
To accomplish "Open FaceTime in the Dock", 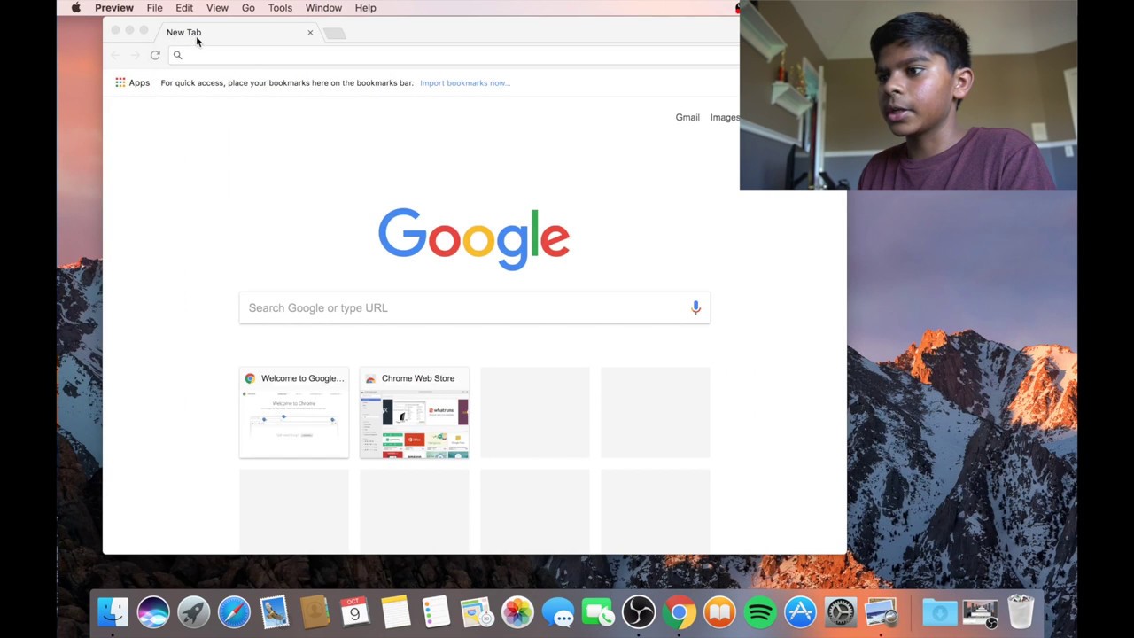I will pyautogui.click(x=599, y=612).
